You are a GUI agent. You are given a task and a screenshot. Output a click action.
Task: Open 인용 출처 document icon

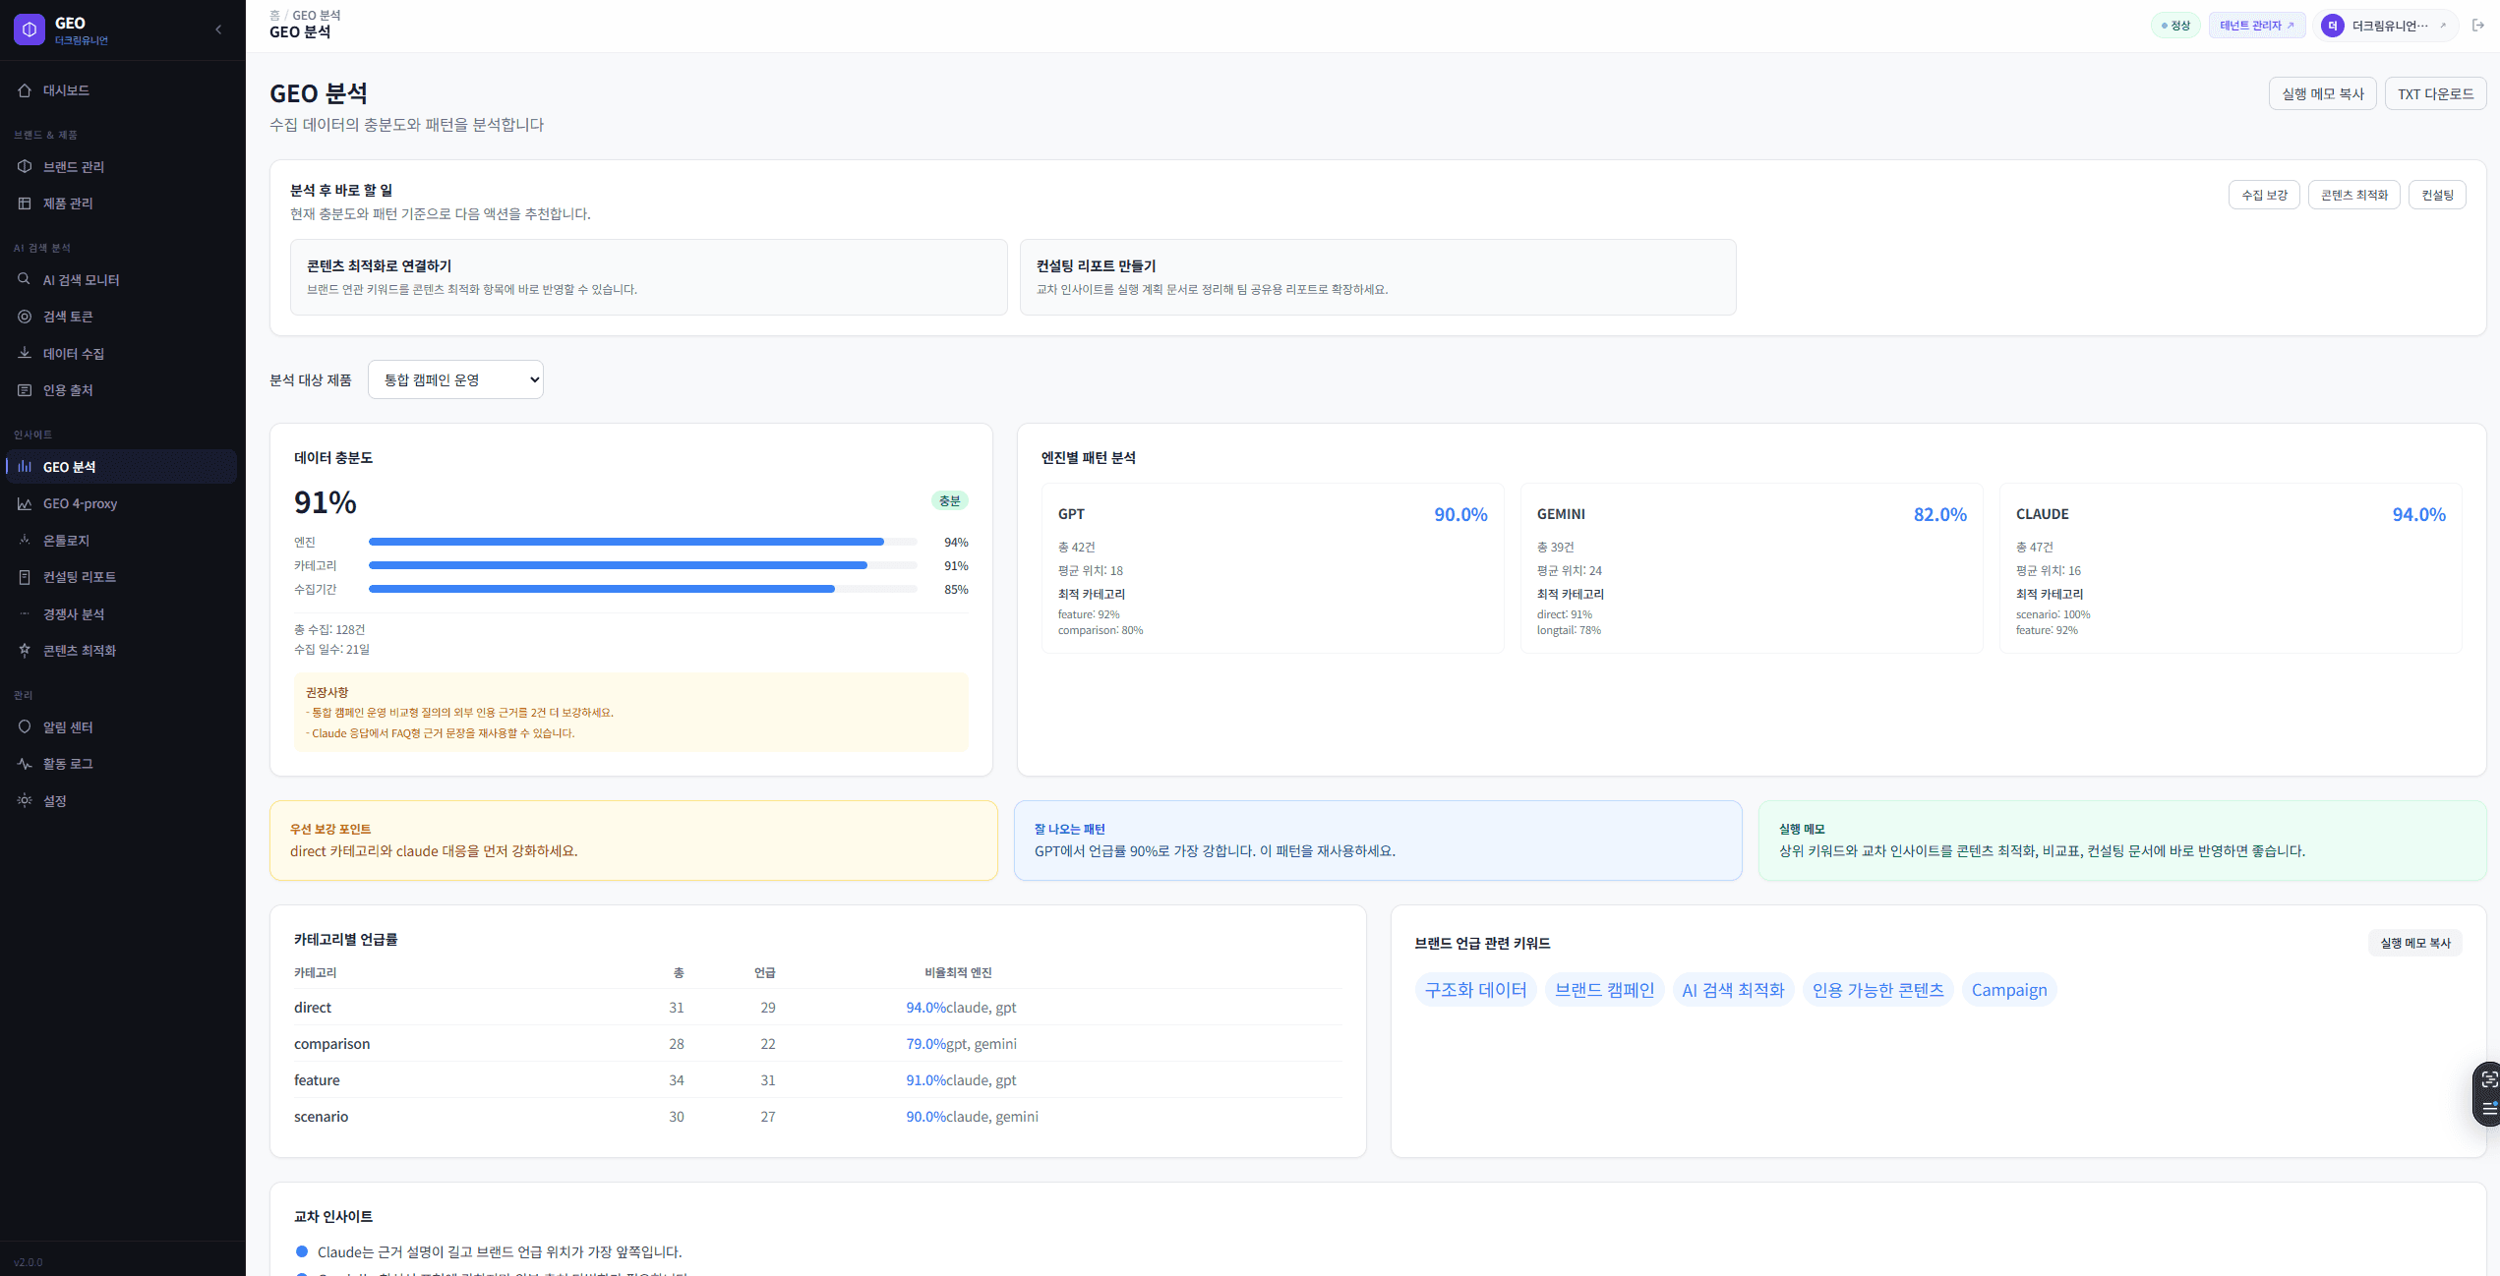point(25,390)
